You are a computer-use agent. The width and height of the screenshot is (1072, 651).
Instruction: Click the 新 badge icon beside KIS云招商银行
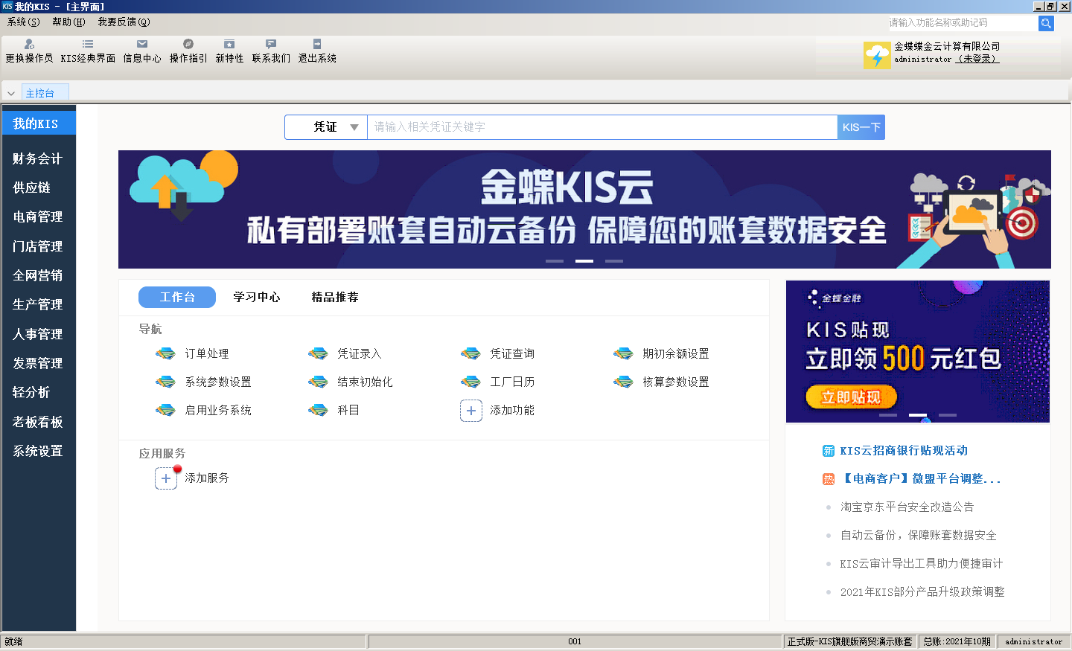tap(829, 451)
